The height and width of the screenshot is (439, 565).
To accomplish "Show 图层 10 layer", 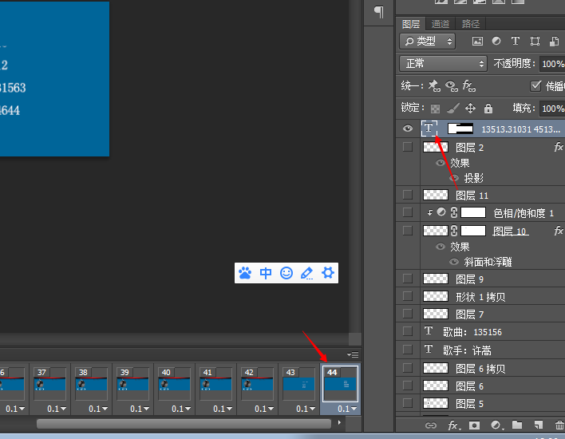I will click(408, 231).
